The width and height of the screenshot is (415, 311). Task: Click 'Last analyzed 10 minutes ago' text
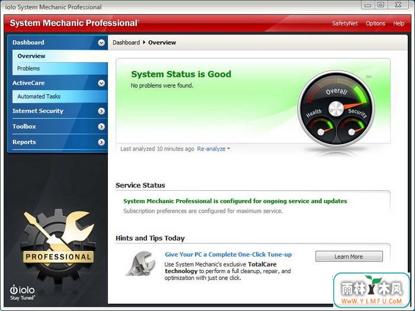click(x=157, y=149)
